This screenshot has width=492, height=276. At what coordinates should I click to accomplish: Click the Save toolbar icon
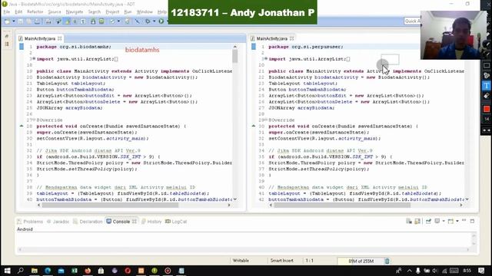pos(21,21)
